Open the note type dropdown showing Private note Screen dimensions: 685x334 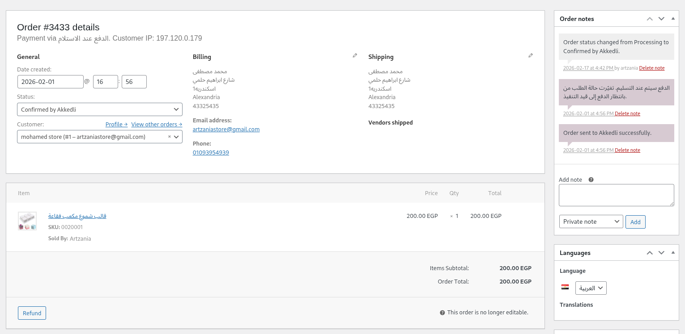[x=591, y=221]
